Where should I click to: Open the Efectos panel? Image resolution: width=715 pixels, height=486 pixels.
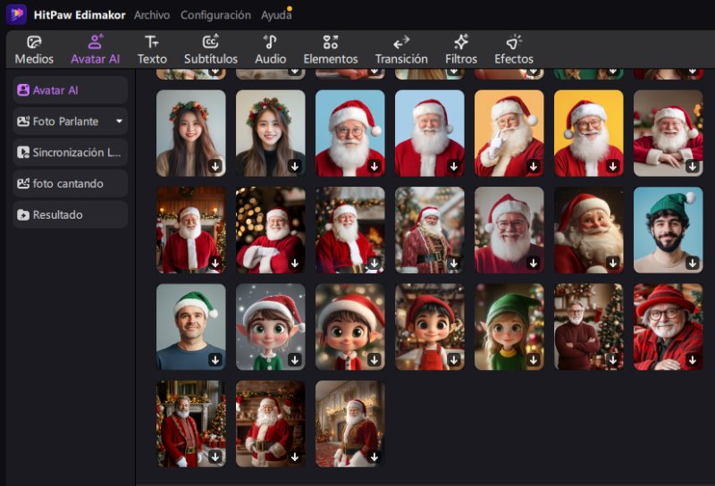(514, 50)
